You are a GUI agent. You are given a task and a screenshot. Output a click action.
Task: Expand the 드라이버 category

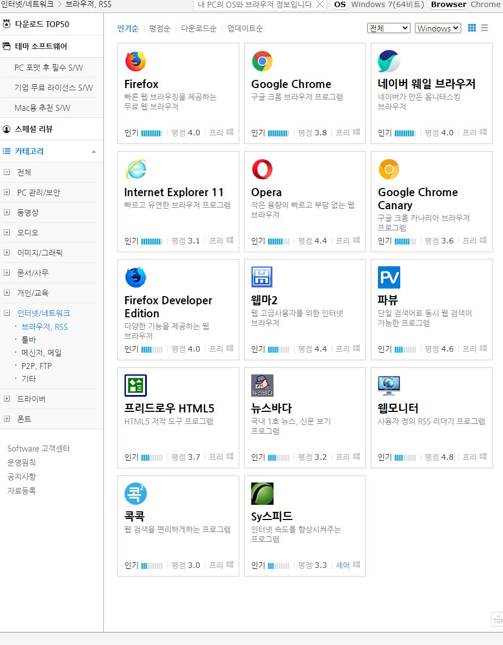(x=7, y=399)
